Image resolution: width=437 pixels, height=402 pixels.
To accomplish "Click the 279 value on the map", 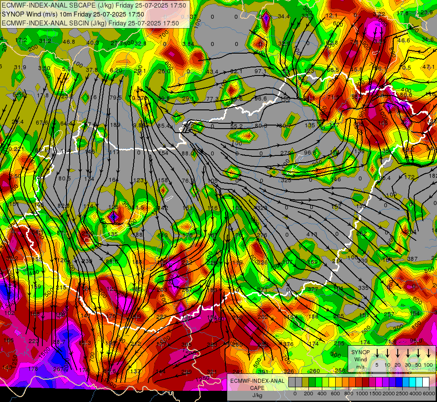I will click(x=285, y=153).
